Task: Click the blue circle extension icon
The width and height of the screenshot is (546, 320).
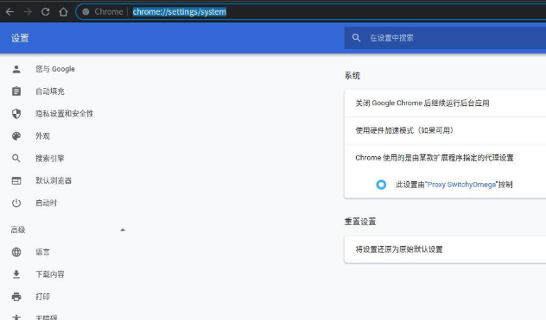Action: pyautogui.click(x=381, y=185)
